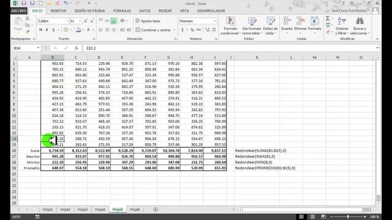Click the Fill down icon in Modificar
The height and width of the screenshot is (220, 392).
(328, 25)
